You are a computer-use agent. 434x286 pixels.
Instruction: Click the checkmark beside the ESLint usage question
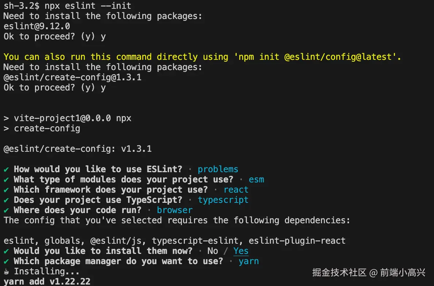6,169
